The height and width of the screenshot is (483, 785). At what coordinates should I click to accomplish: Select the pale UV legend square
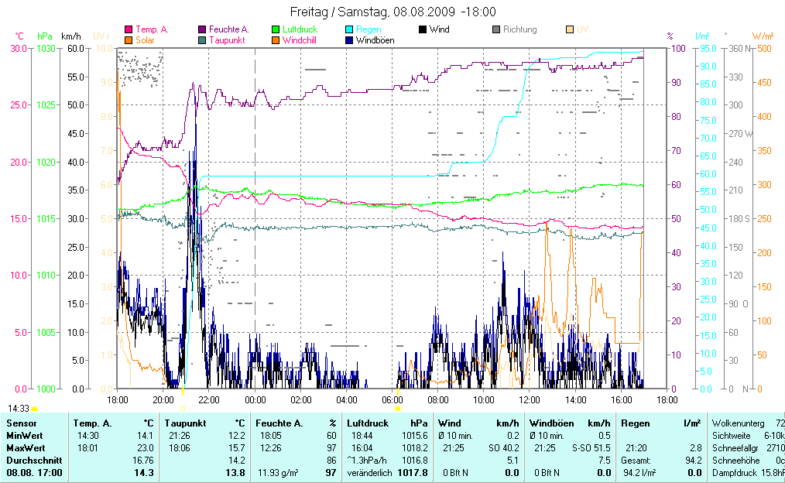[x=569, y=29]
